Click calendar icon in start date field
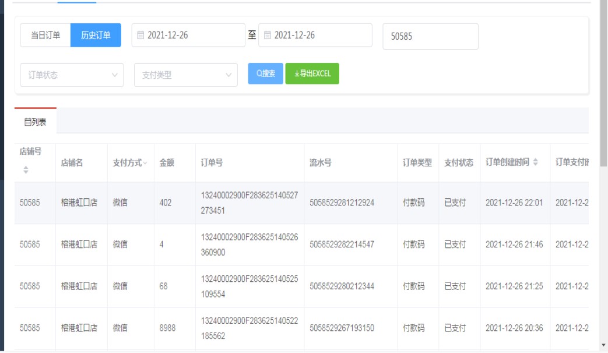This screenshot has width=608, height=353. [x=140, y=36]
